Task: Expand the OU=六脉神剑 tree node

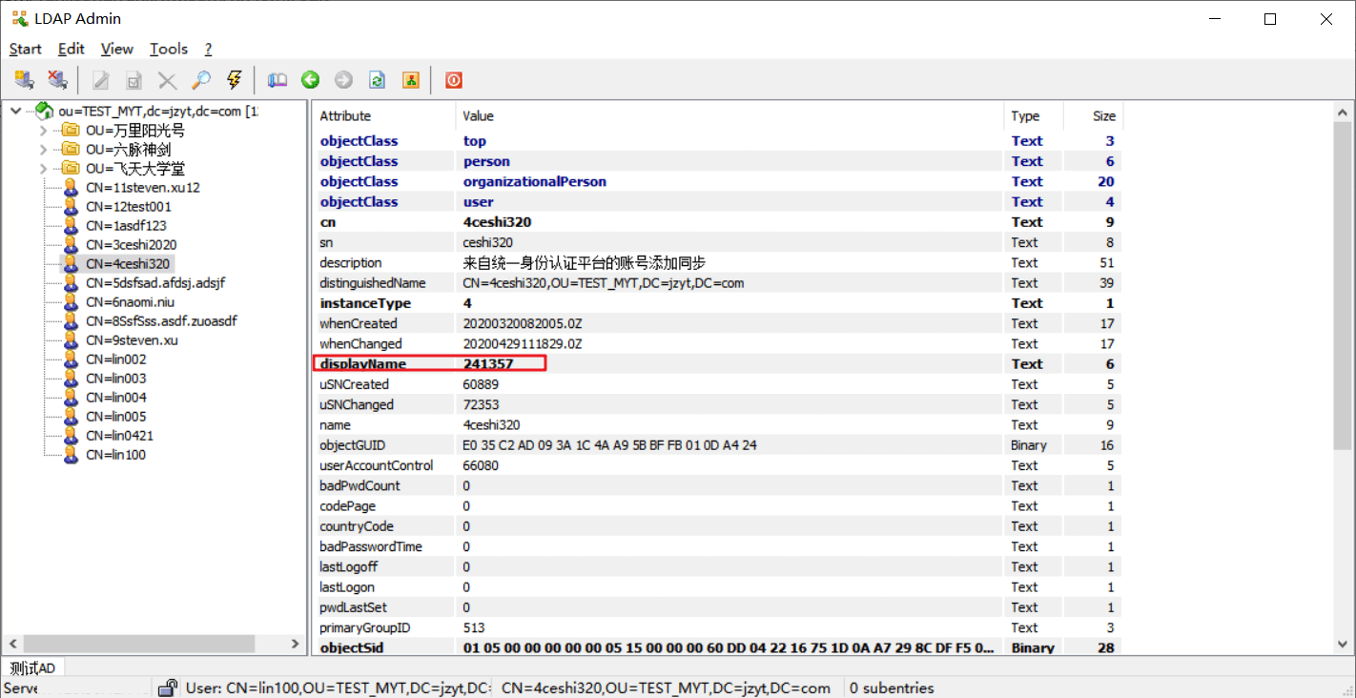Action: click(x=44, y=150)
